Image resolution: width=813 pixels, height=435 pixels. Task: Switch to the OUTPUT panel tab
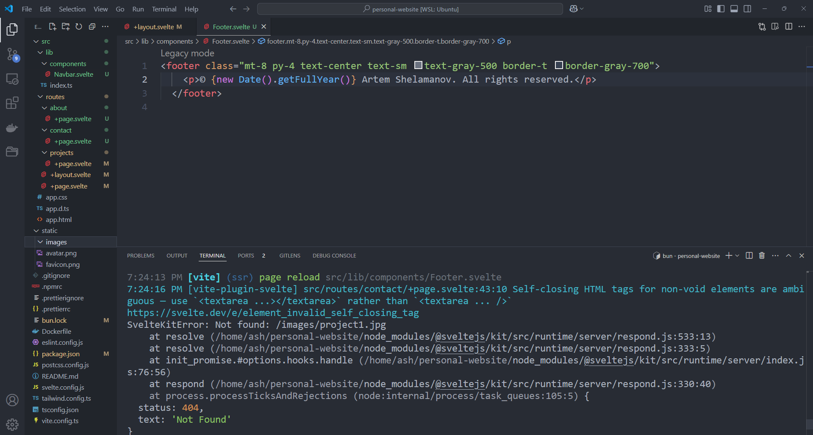pos(177,255)
